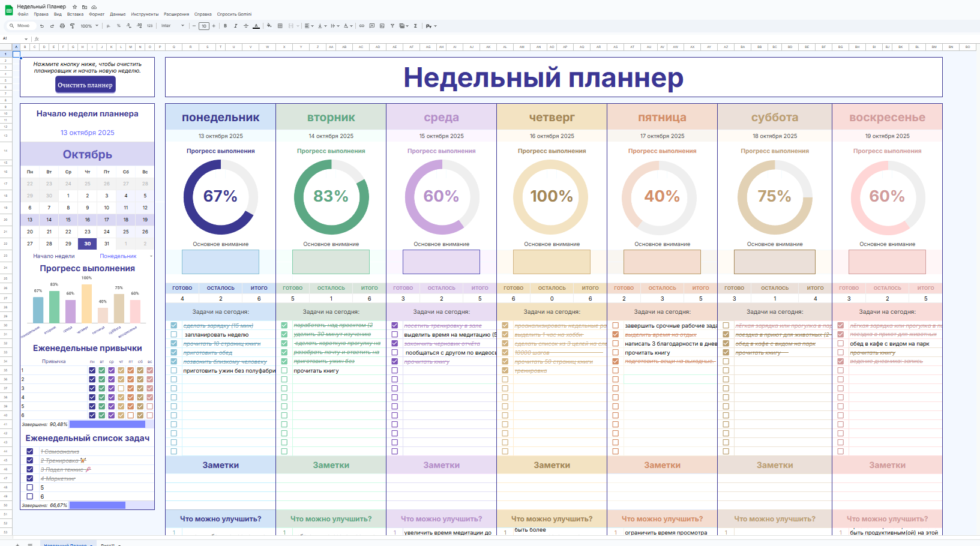Click the formula bar input

[x=510, y=39]
